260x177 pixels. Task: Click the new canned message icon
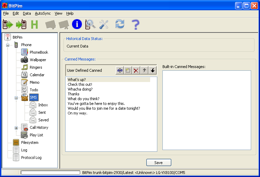(128, 70)
